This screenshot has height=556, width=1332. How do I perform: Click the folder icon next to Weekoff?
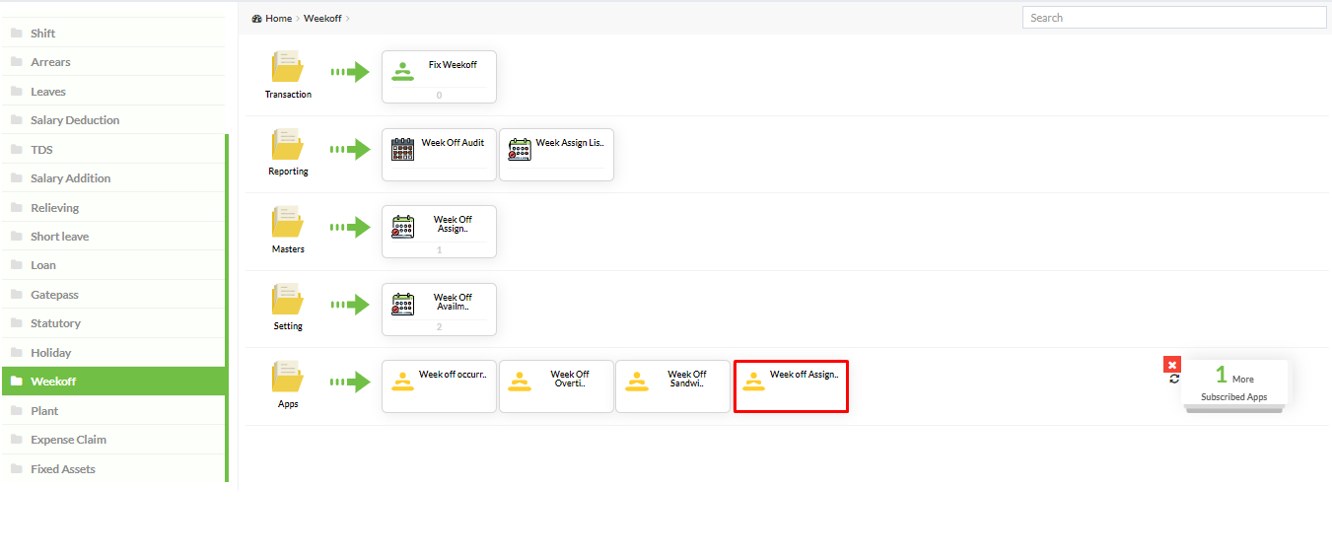click(x=16, y=381)
